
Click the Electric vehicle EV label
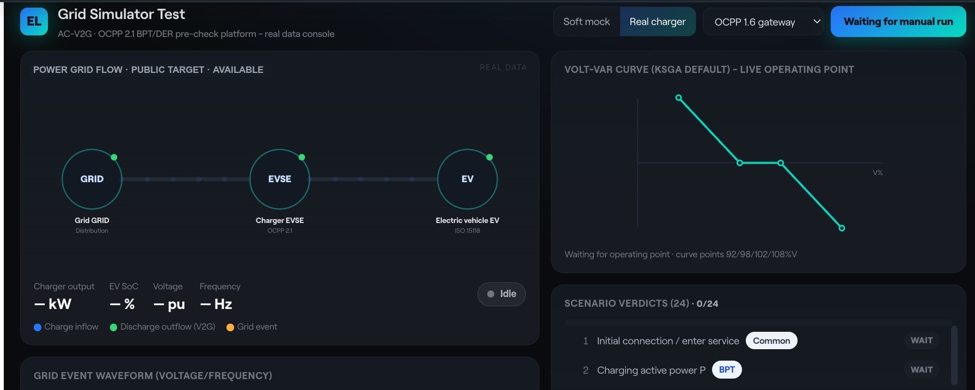tap(468, 220)
